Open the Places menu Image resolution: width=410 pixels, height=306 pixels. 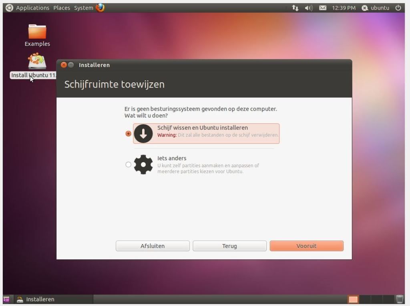click(x=62, y=8)
